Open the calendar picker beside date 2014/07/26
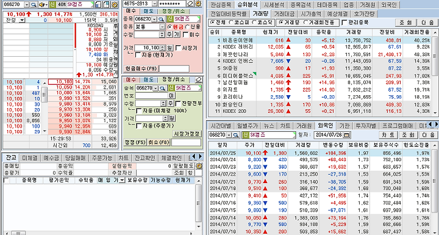 (x=347, y=135)
